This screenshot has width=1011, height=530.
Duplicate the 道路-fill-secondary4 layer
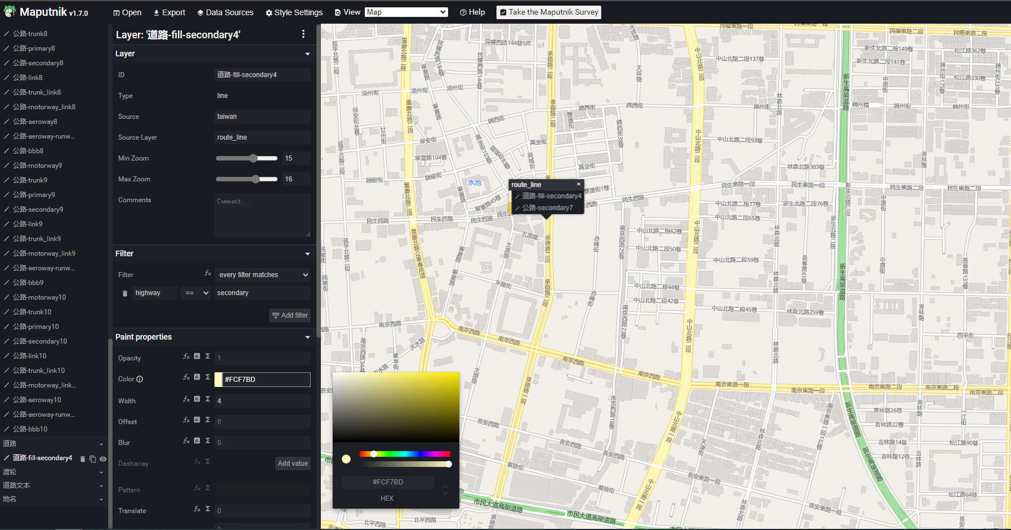[x=92, y=458]
